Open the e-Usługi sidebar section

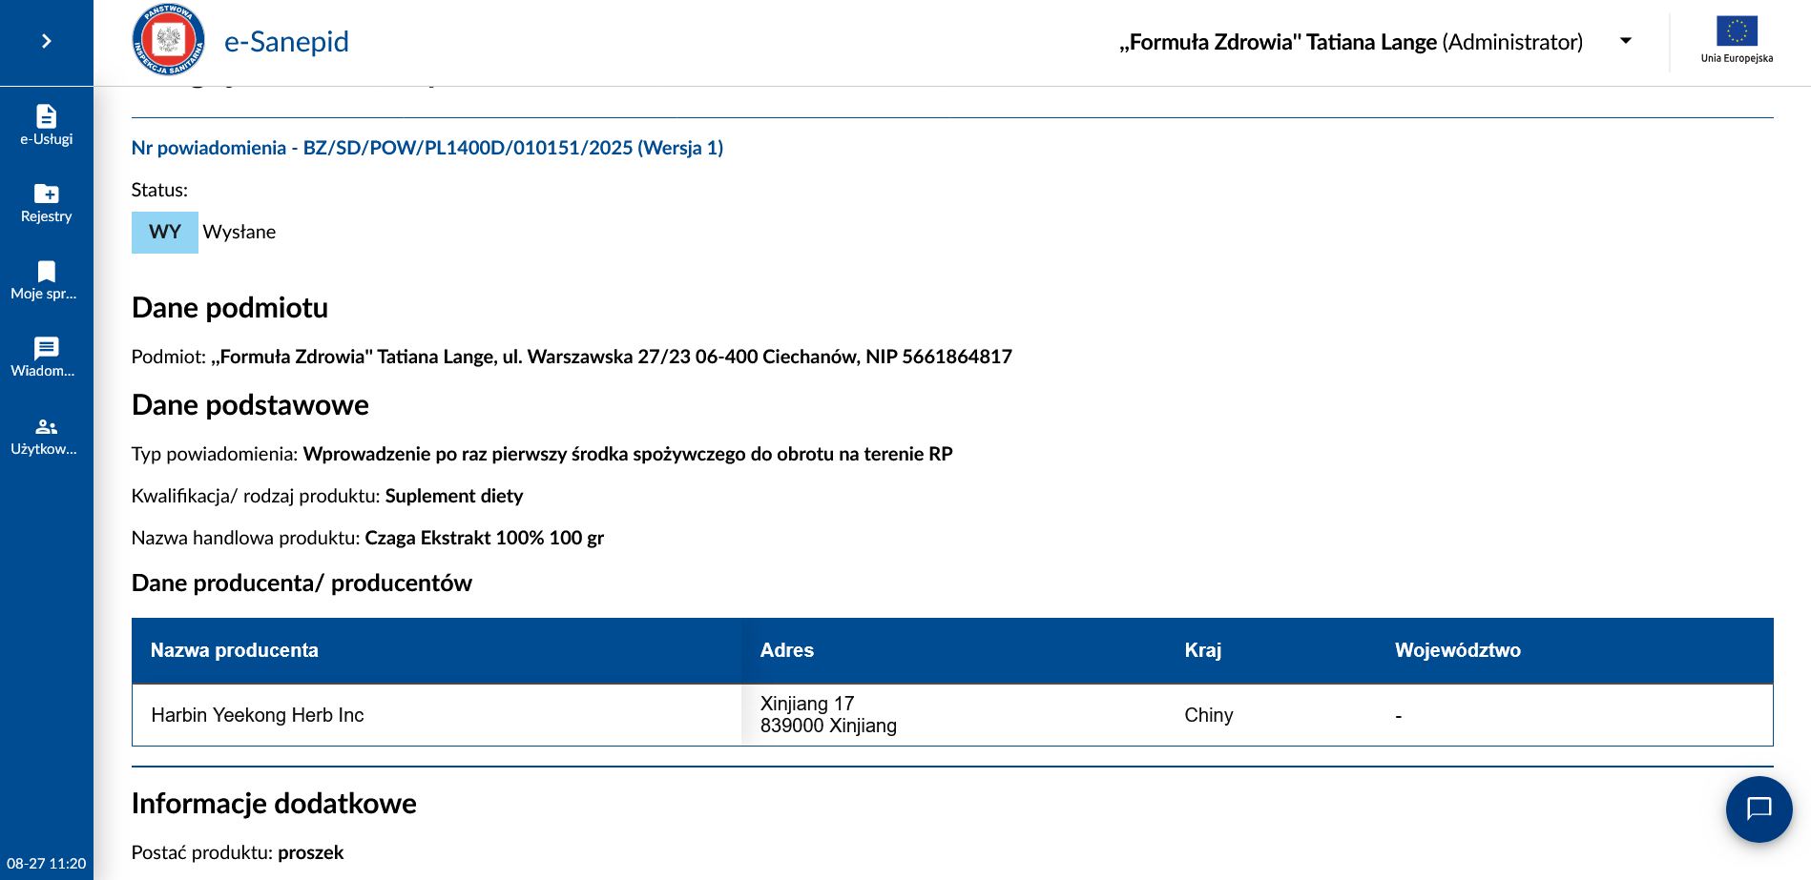click(46, 125)
